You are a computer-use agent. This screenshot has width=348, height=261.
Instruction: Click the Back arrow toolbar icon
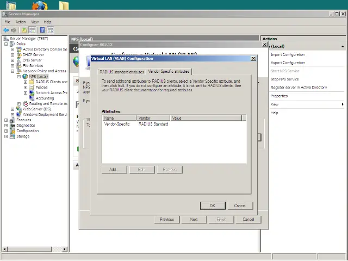pyautogui.click(x=6, y=30)
